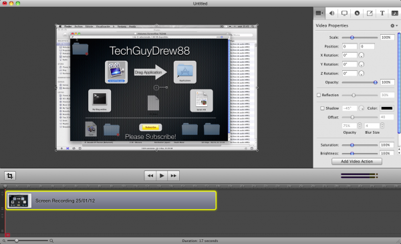The height and width of the screenshot is (244, 401).
Task: Click the Add Video Action button
Action: point(357,161)
